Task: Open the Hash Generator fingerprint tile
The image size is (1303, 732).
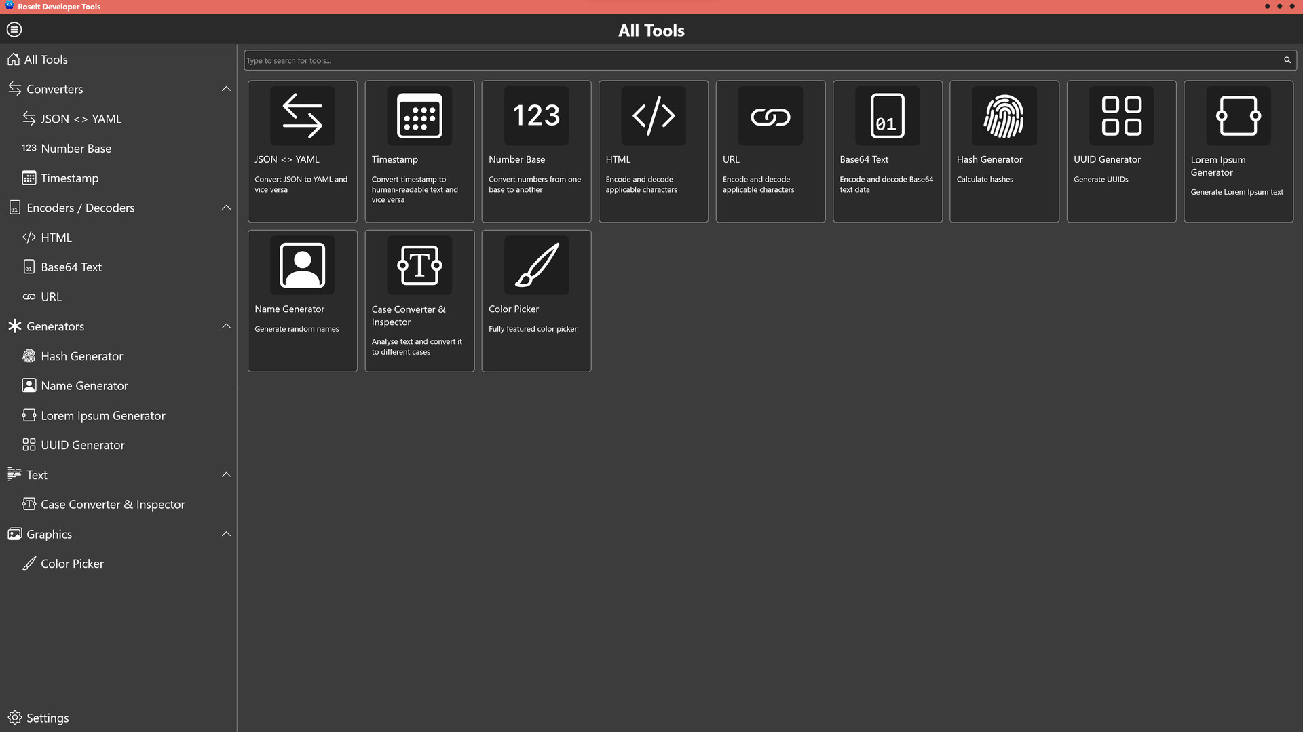Action: click(1004, 116)
